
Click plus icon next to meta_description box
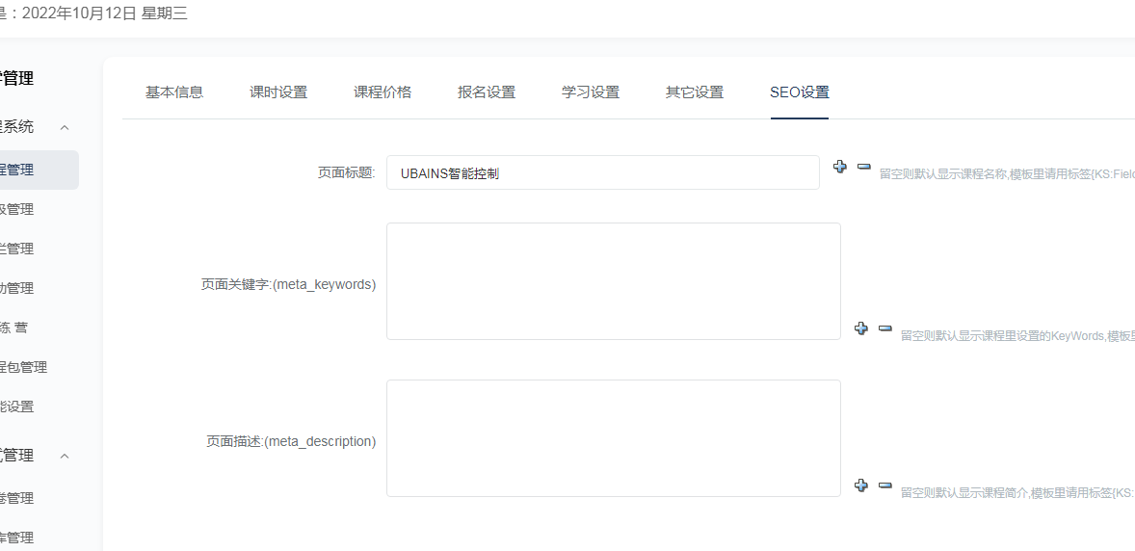coord(861,486)
